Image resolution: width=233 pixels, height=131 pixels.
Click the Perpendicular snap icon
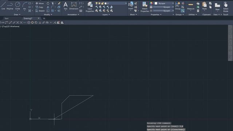pyautogui.click(x=40, y=23)
